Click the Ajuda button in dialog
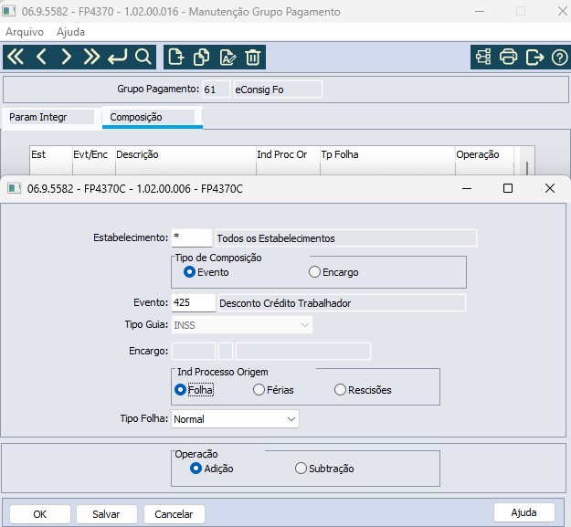This screenshot has height=527, width=571. click(x=524, y=512)
